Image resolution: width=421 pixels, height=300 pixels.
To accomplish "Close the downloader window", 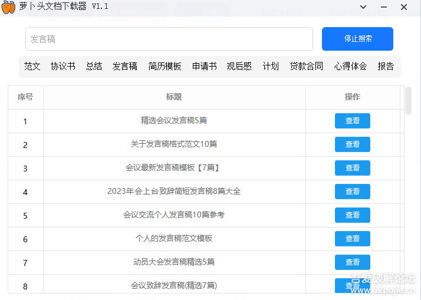I will click(404, 7).
